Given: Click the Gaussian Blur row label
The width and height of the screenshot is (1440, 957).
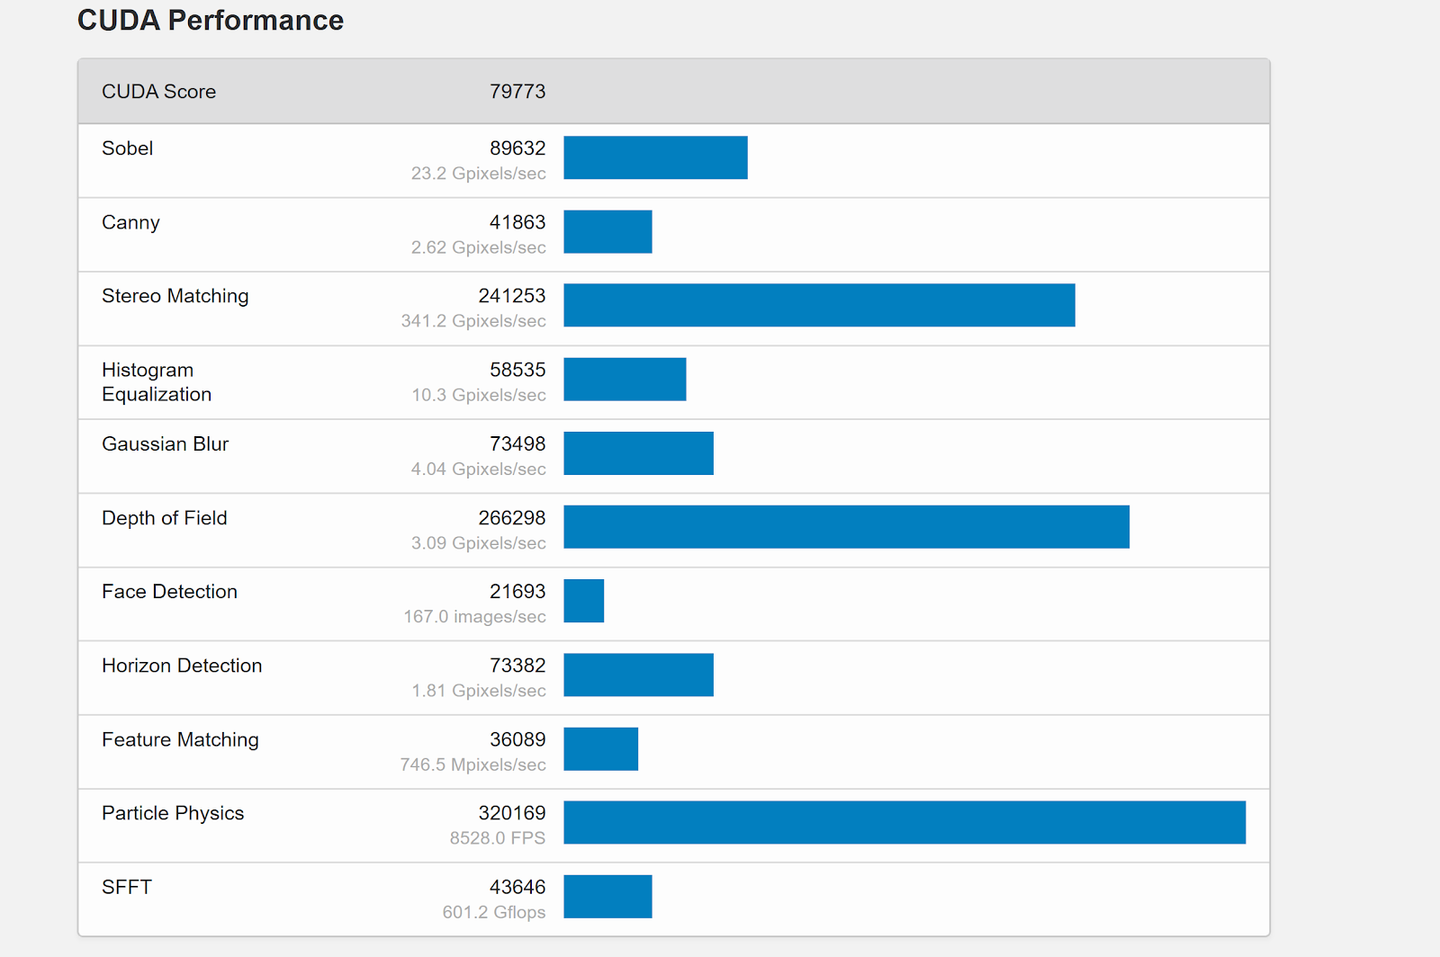Looking at the screenshot, I should tap(165, 444).
